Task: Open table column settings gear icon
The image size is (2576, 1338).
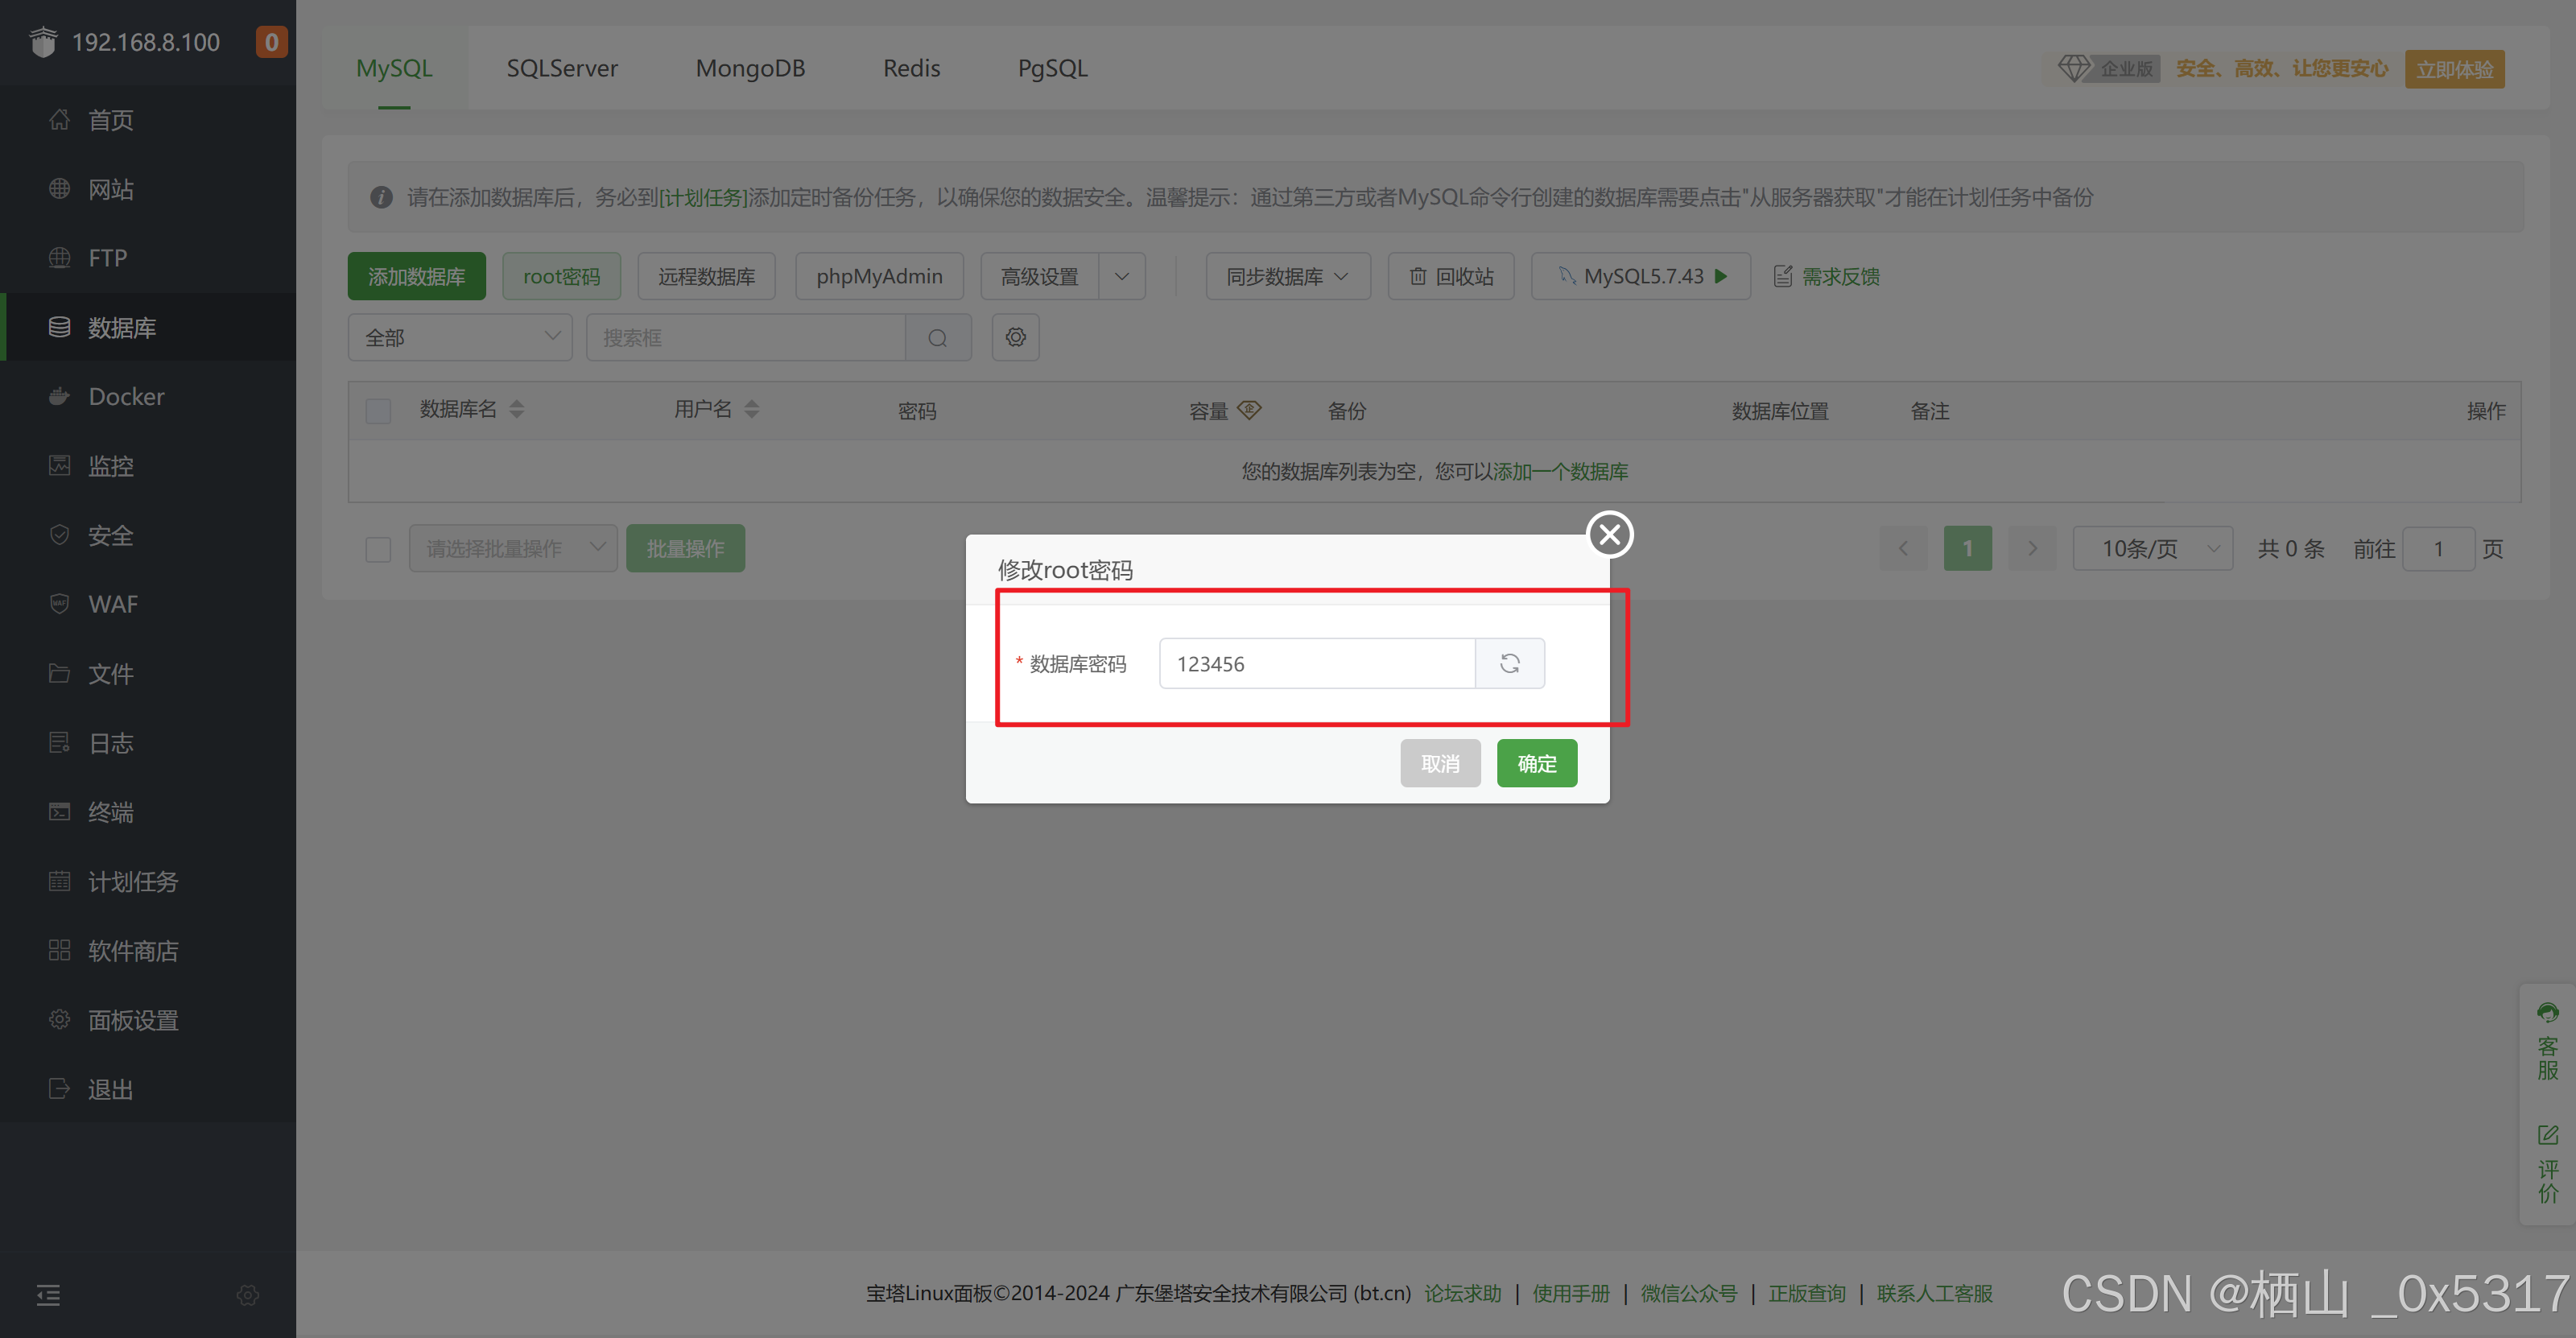Action: (x=1015, y=337)
